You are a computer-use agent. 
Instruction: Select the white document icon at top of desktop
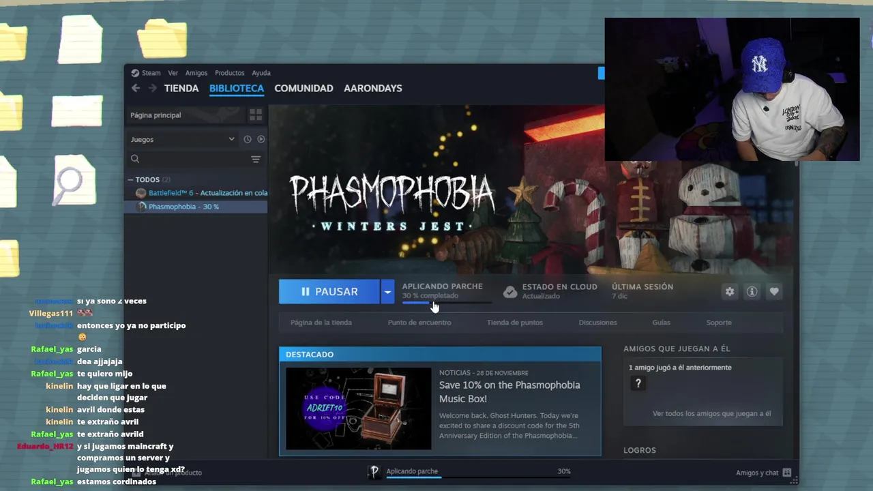click(x=80, y=39)
